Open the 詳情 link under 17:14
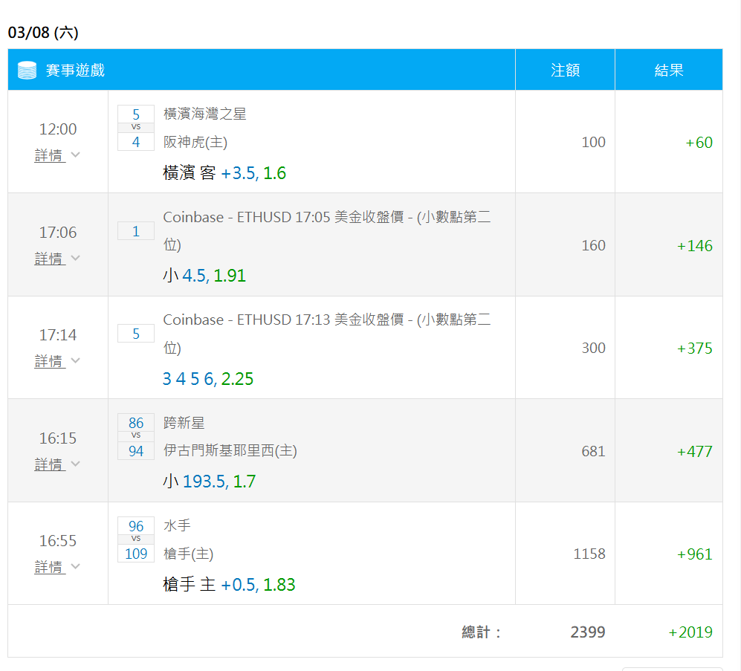 (49, 361)
